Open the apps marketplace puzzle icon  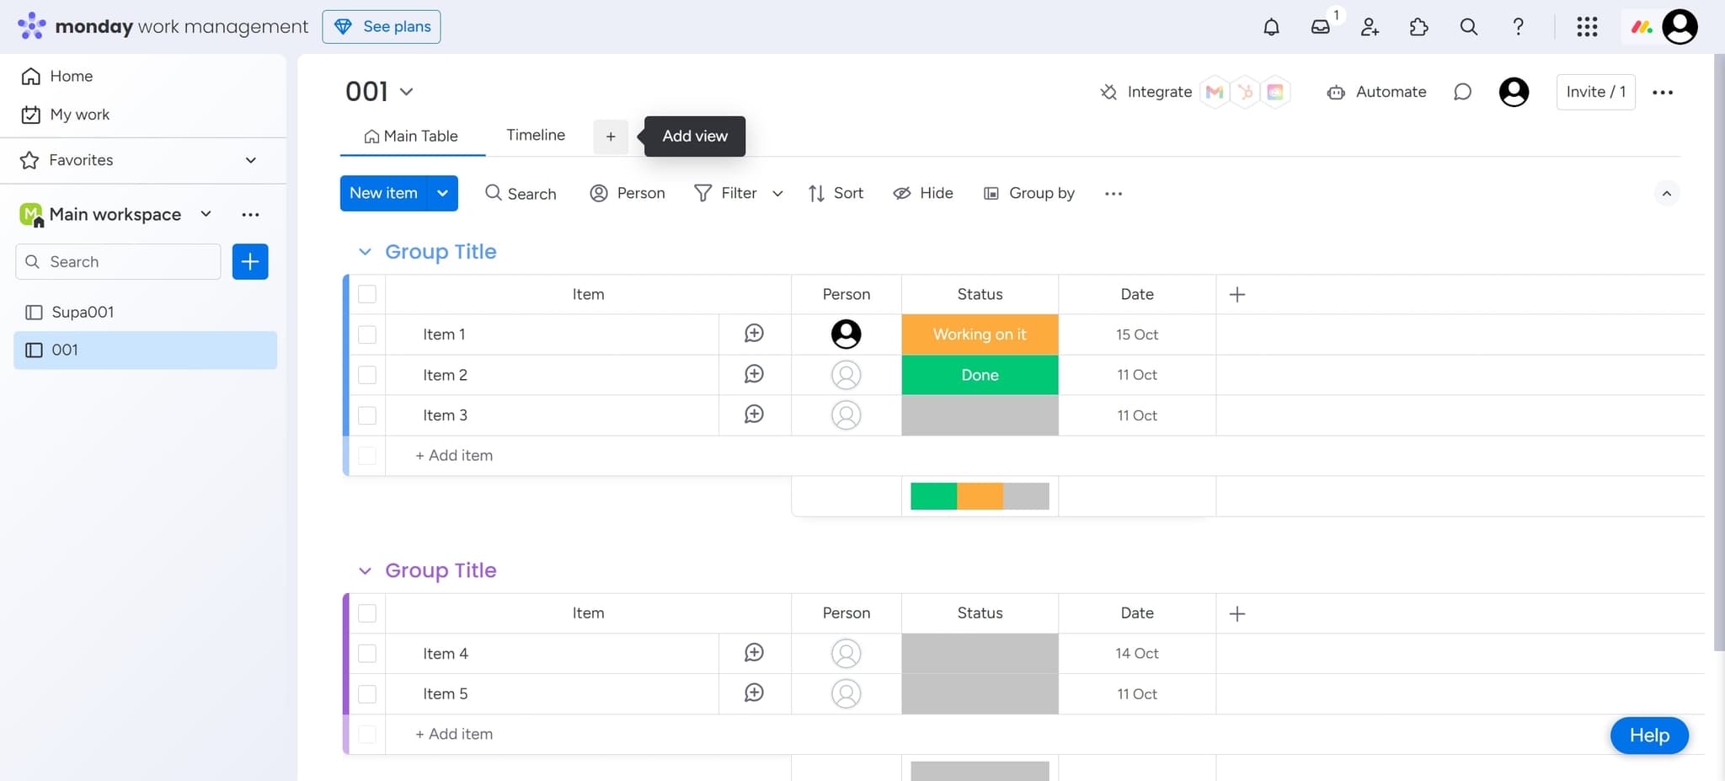pyautogui.click(x=1418, y=27)
